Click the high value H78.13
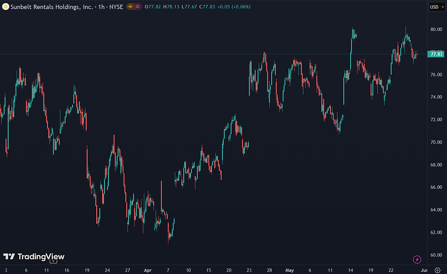The height and width of the screenshot is (274, 447). click(172, 7)
